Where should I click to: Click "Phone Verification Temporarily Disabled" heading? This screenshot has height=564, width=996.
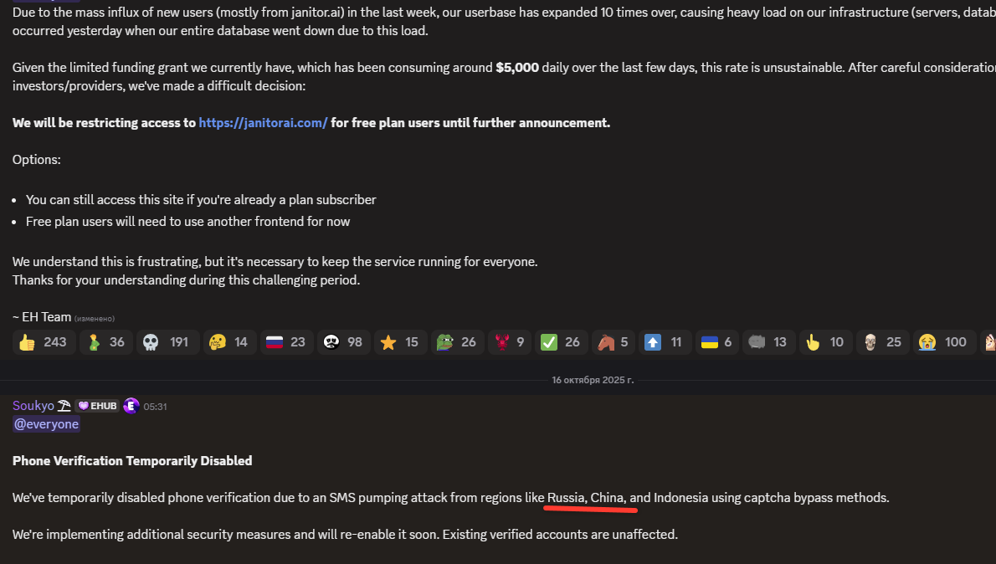click(132, 460)
